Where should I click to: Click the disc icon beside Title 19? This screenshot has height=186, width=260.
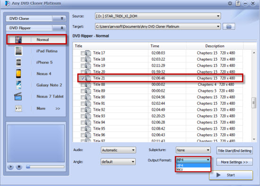[88, 66]
